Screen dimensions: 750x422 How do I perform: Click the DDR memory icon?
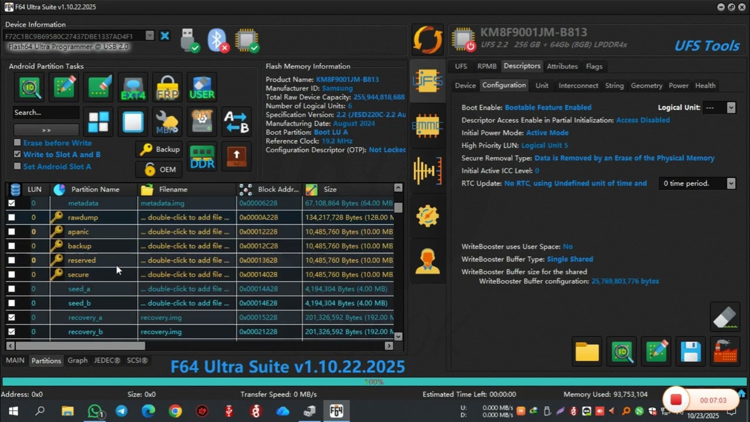coord(202,156)
